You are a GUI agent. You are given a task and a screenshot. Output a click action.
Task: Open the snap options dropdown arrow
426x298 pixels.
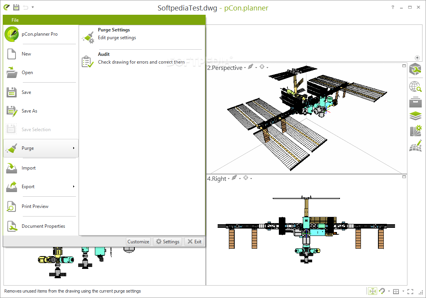coord(389,291)
